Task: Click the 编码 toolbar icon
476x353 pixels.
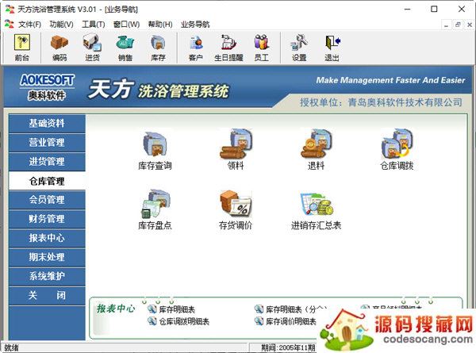Action: [59, 48]
